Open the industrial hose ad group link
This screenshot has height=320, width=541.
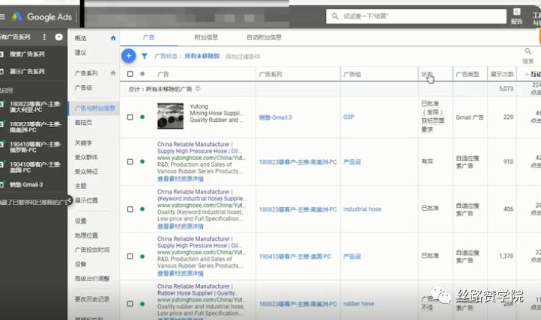(x=362, y=209)
